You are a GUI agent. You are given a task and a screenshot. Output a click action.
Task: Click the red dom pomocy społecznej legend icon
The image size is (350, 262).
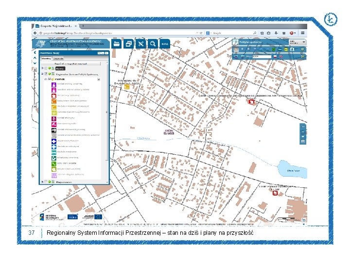54,96
